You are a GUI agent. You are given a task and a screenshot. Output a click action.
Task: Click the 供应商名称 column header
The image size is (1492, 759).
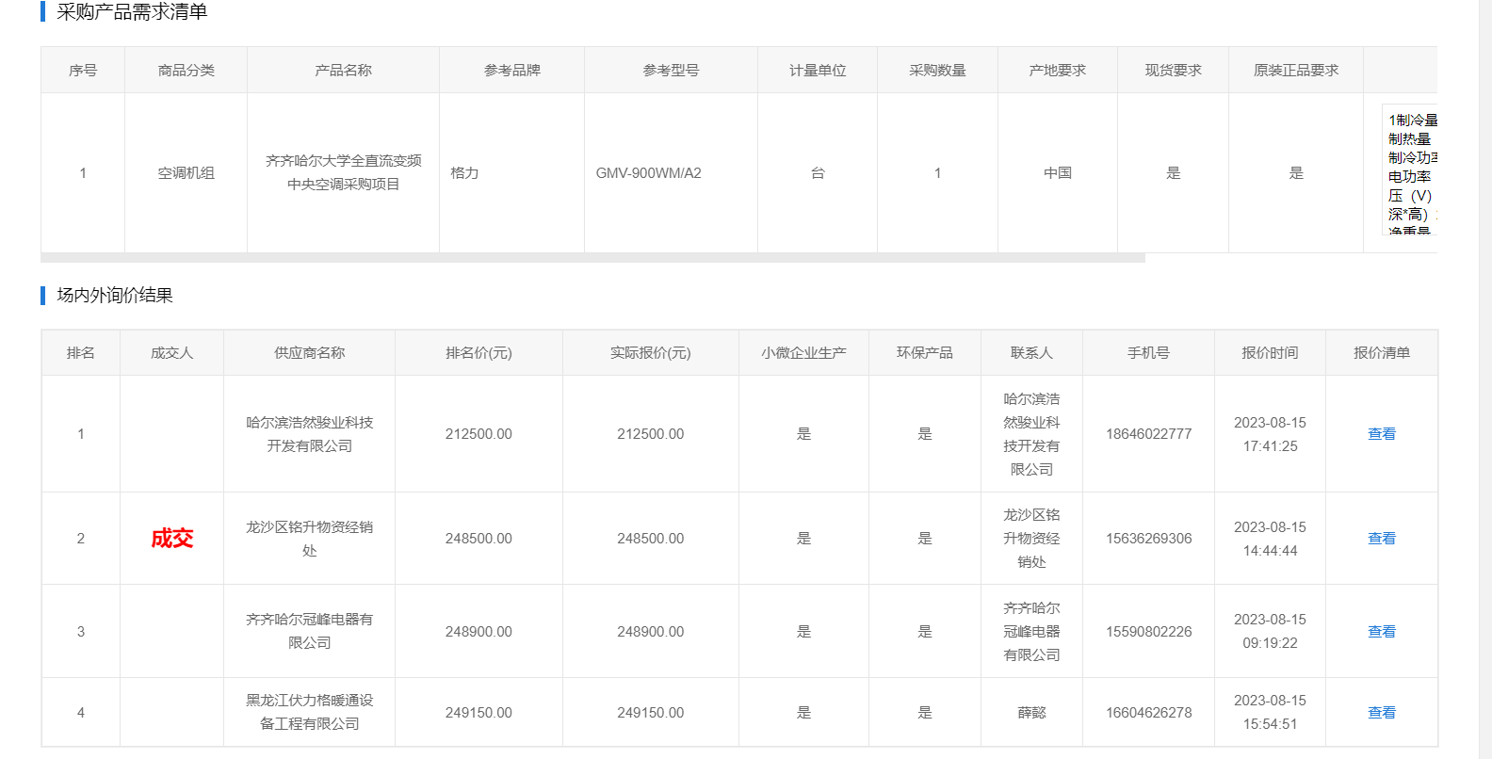pyautogui.click(x=309, y=353)
